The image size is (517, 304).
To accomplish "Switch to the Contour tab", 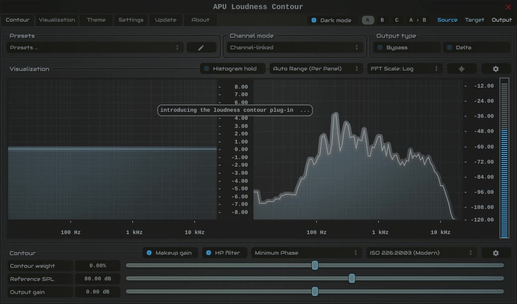I will point(18,20).
